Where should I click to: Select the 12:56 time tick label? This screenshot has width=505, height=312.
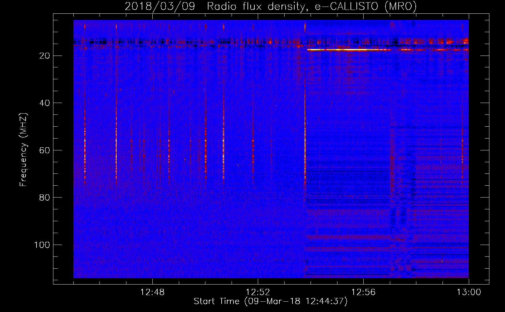point(363,292)
